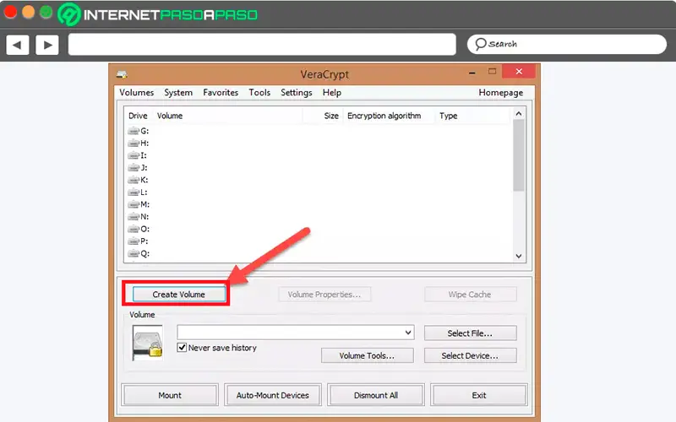Click the Volume Properties... button
Image resolution: width=676 pixels, height=422 pixels.
point(324,295)
